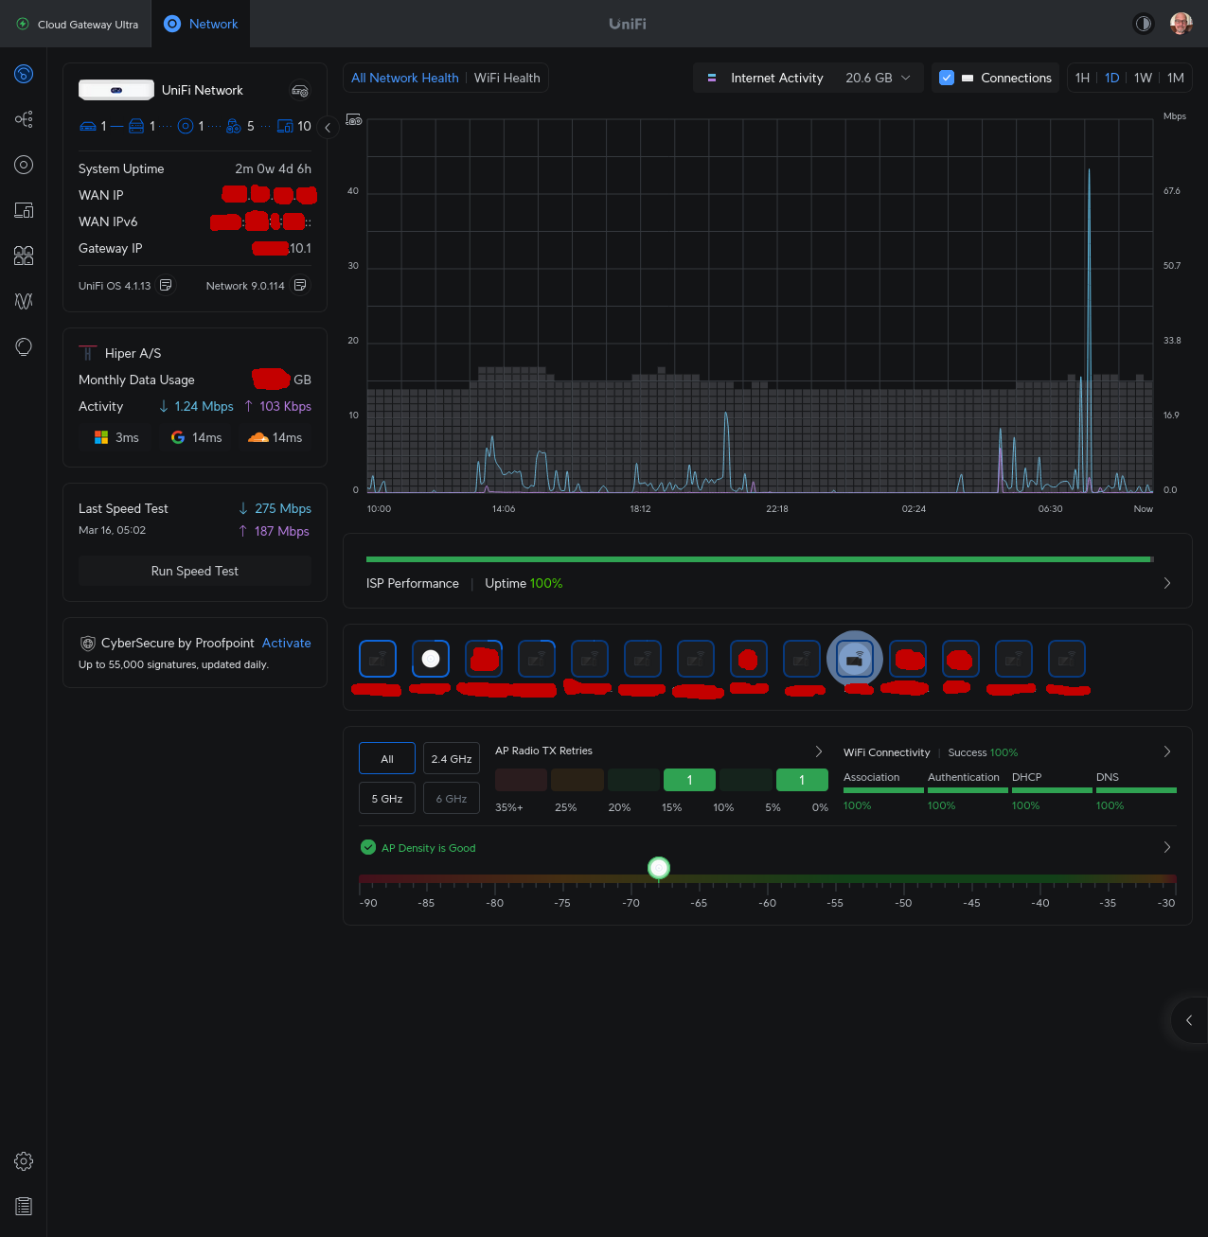Expand WiFi Connectivity details arrow

(x=1167, y=751)
